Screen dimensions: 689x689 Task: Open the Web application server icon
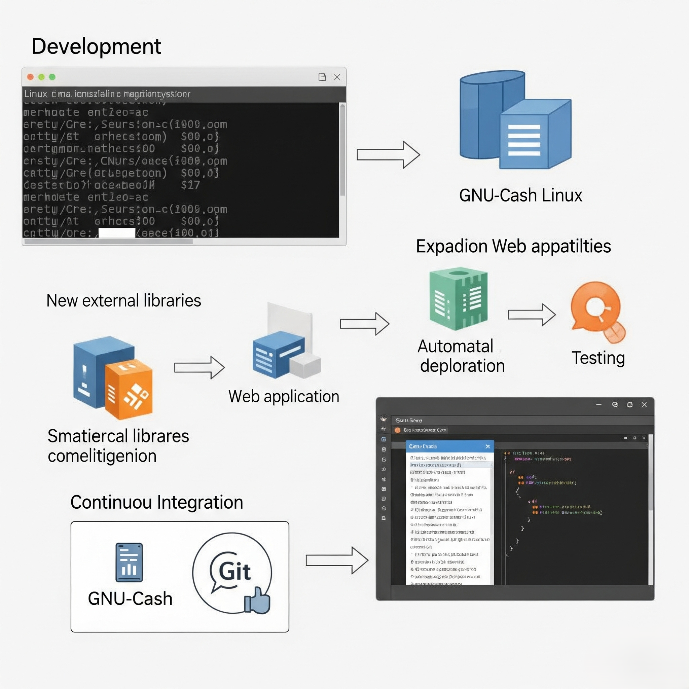point(287,341)
